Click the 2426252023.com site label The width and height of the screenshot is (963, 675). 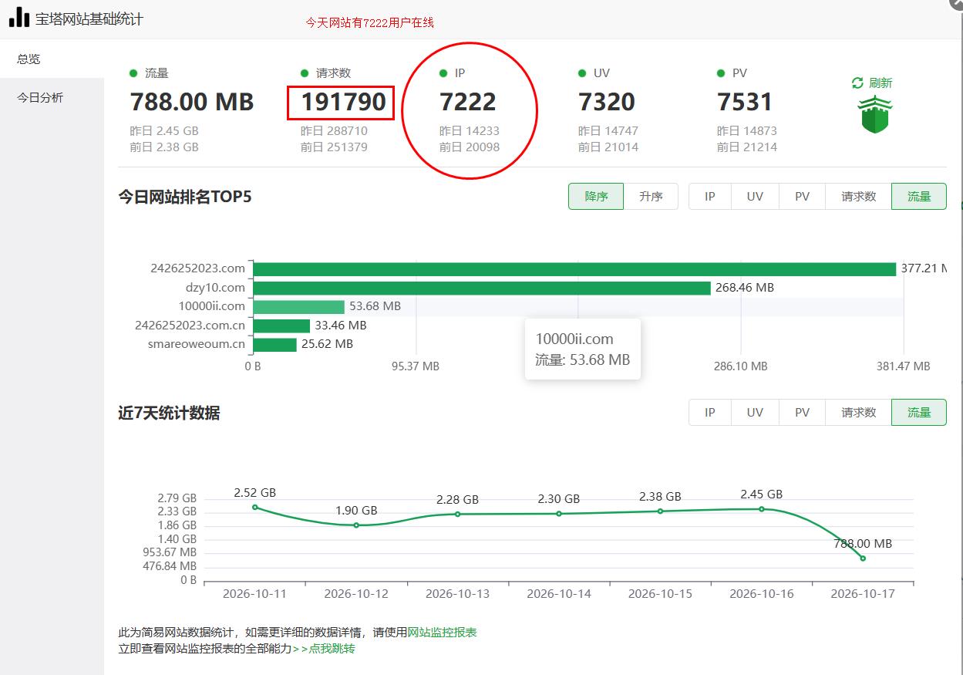pos(198,268)
